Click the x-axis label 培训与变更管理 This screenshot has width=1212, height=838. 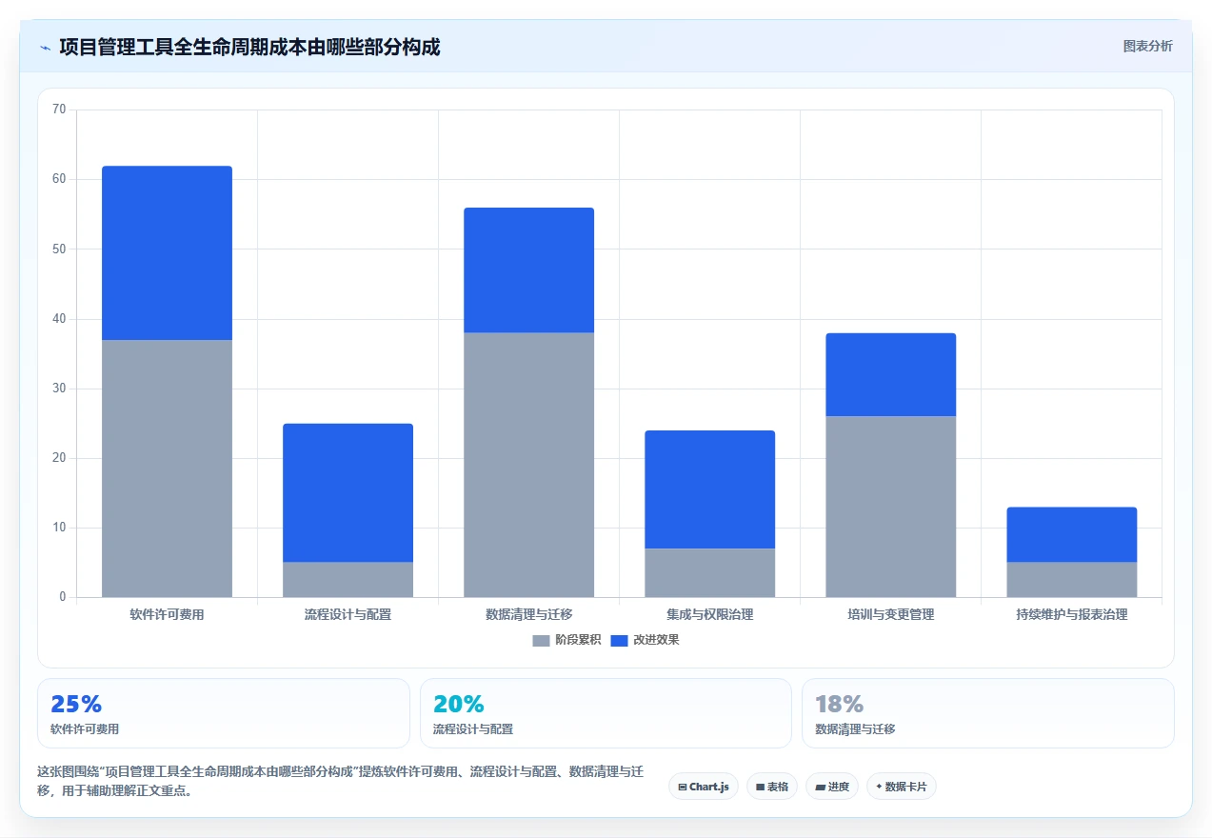pos(890,614)
